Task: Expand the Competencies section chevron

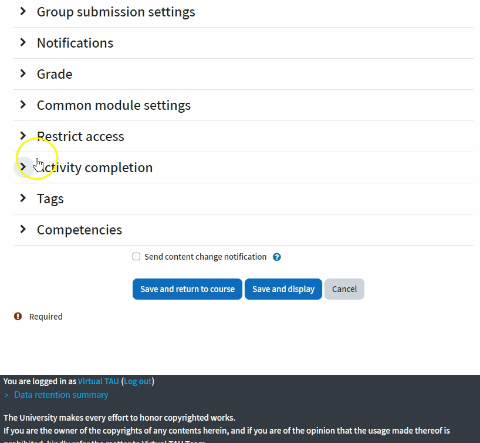Action: click(23, 229)
